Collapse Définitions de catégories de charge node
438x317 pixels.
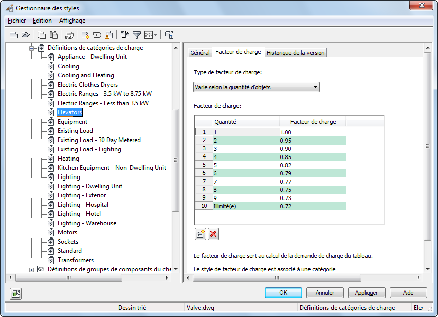[x=31, y=48]
